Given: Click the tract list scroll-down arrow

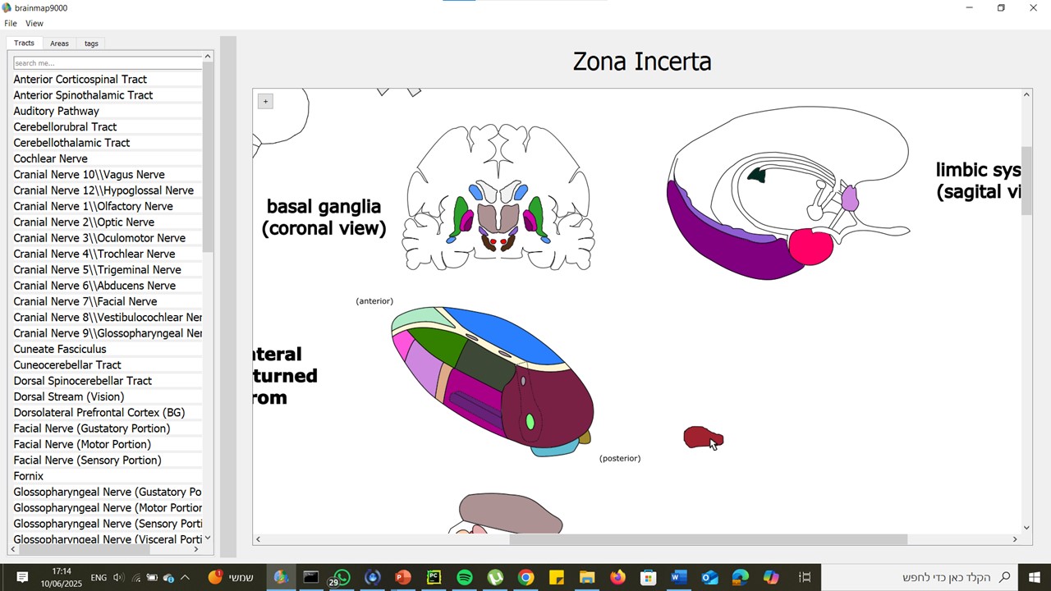Looking at the screenshot, I should (x=208, y=538).
